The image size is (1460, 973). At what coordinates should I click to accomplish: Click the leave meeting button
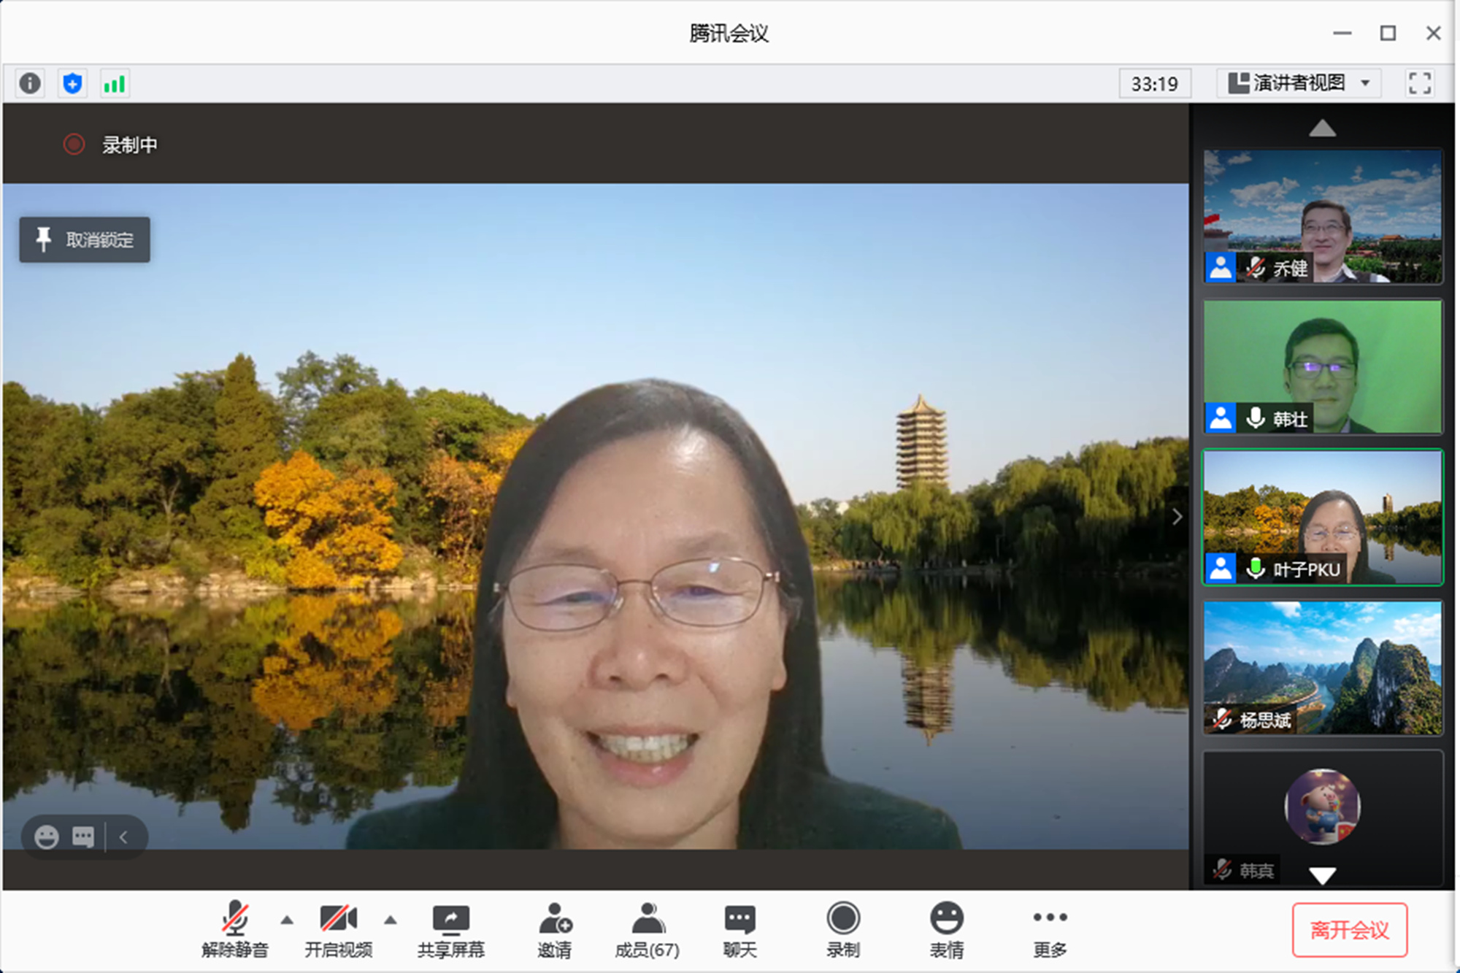coord(1349,930)
